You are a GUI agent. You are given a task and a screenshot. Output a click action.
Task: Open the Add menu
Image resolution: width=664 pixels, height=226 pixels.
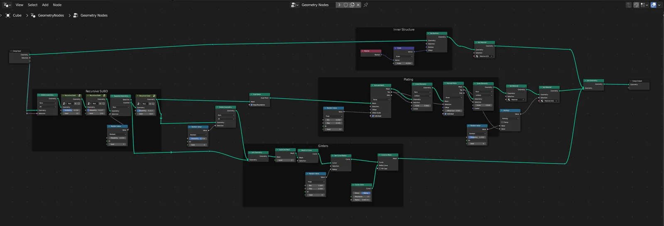[45, 5]
